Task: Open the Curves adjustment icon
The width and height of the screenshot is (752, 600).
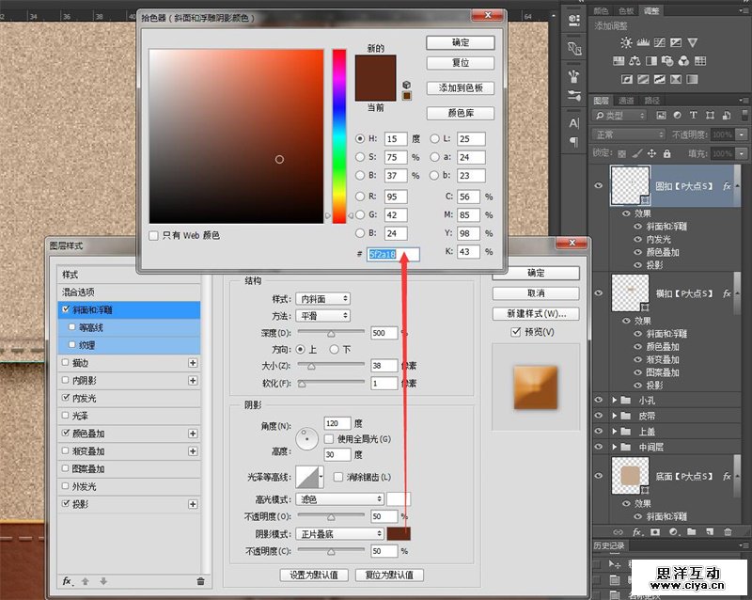Action: pos(659,42)
